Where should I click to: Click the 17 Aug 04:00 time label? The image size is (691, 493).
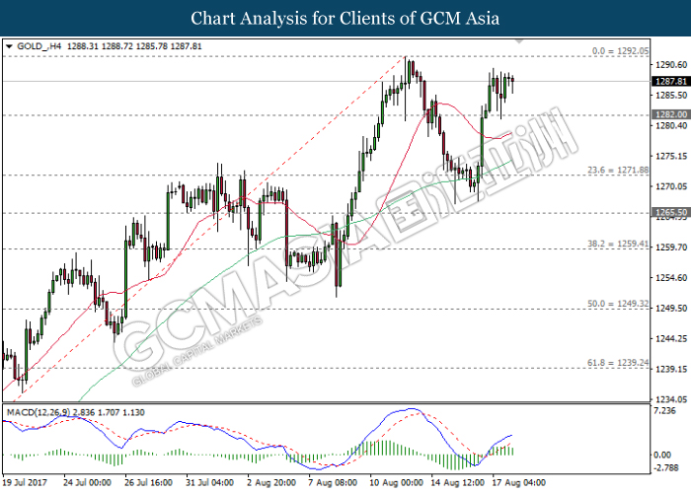coord(518,482)
